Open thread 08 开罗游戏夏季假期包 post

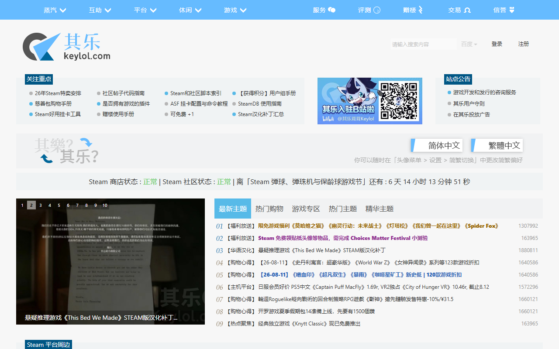(317, 311)
